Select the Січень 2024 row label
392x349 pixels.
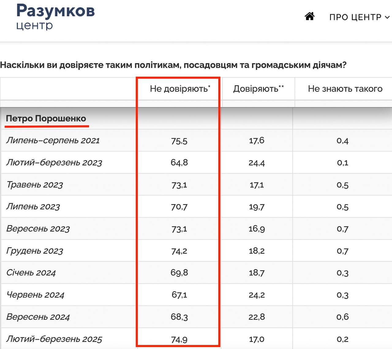point(31,273)
